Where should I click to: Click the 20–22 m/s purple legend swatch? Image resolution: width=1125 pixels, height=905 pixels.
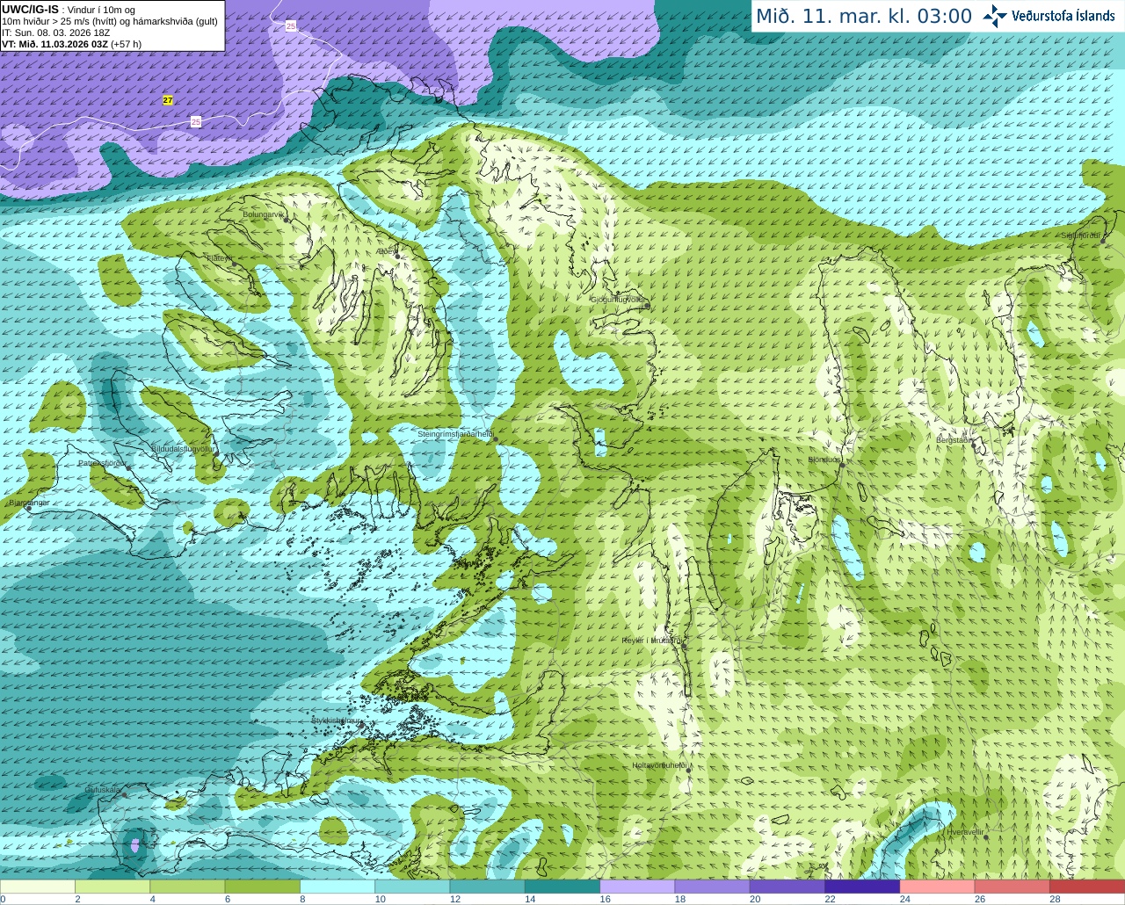point(787,887)
